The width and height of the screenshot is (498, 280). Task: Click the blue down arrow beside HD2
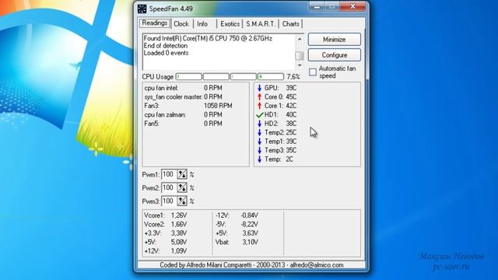coord(259,124)
